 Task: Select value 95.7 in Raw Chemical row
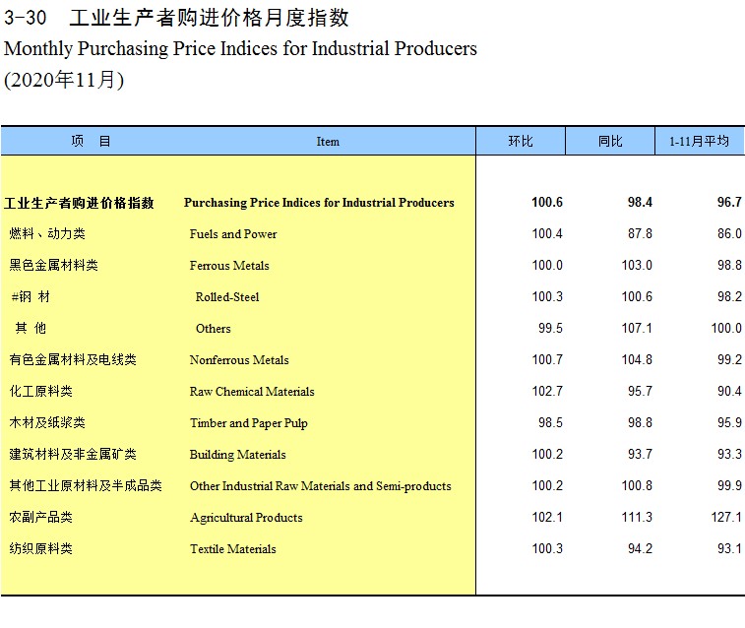(640, 392)
